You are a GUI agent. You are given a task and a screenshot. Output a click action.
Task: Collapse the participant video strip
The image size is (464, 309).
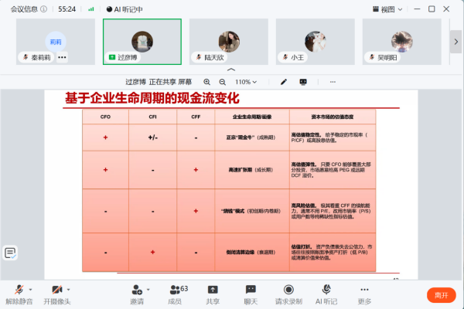point(231,70)
